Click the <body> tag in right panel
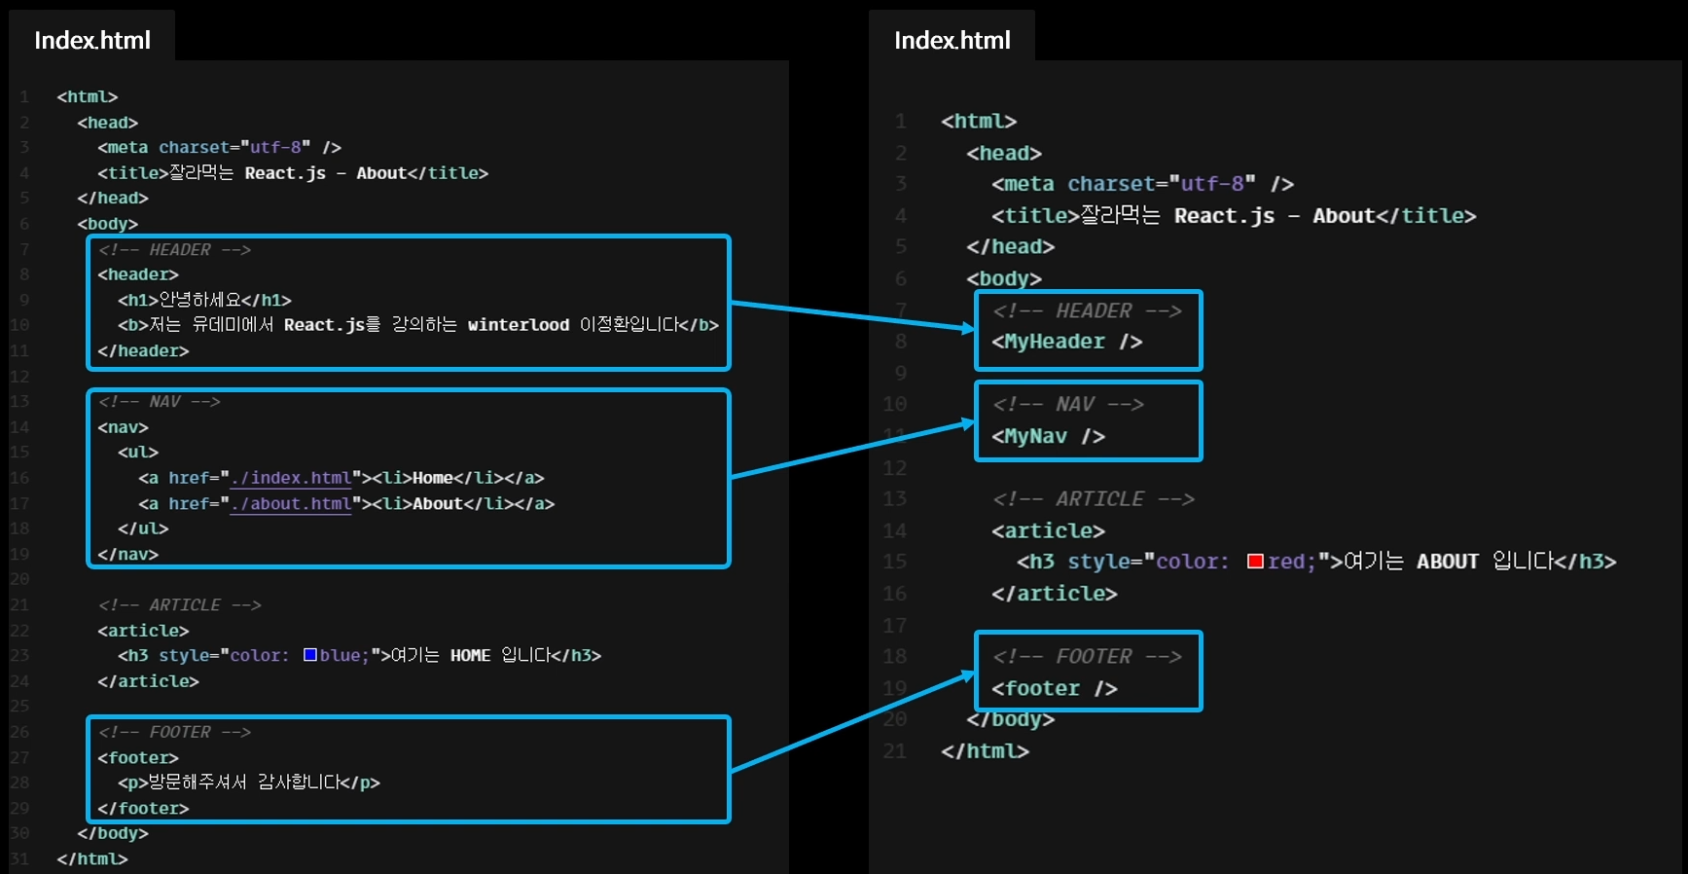The height and width of the screenshot is (874, 1688). point(1004,278)
